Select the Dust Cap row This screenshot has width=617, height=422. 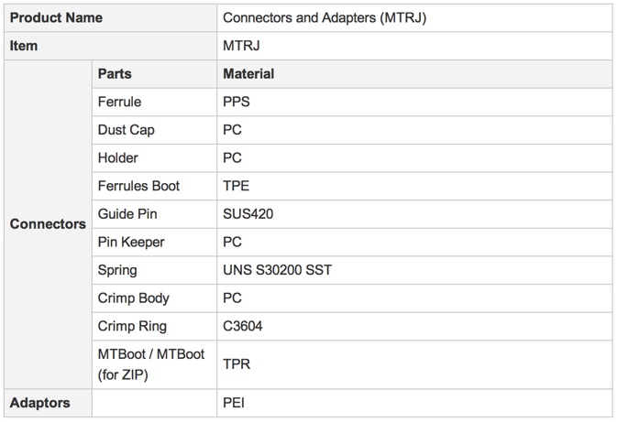click(352, 130)
